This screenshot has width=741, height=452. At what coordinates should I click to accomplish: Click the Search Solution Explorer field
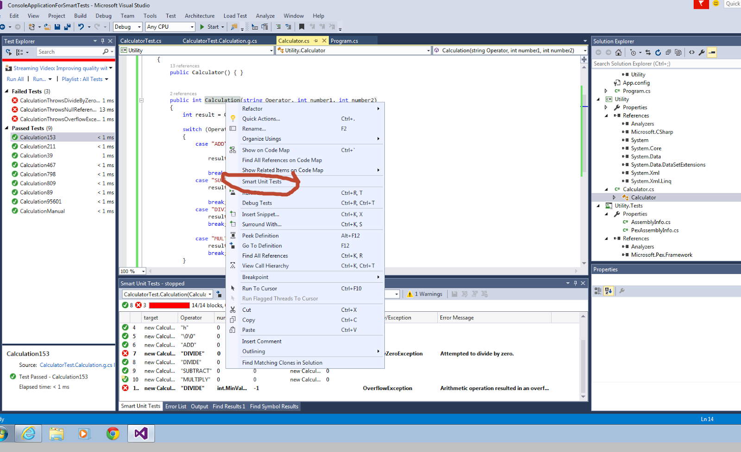666,64
